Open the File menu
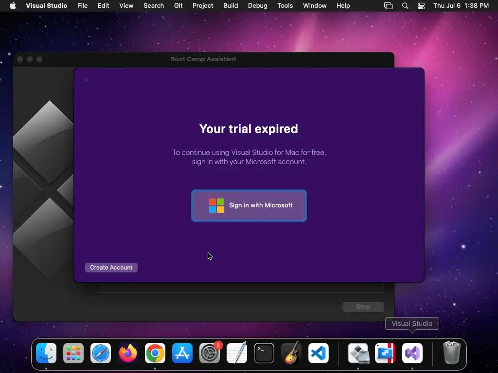 click(83, 5)
